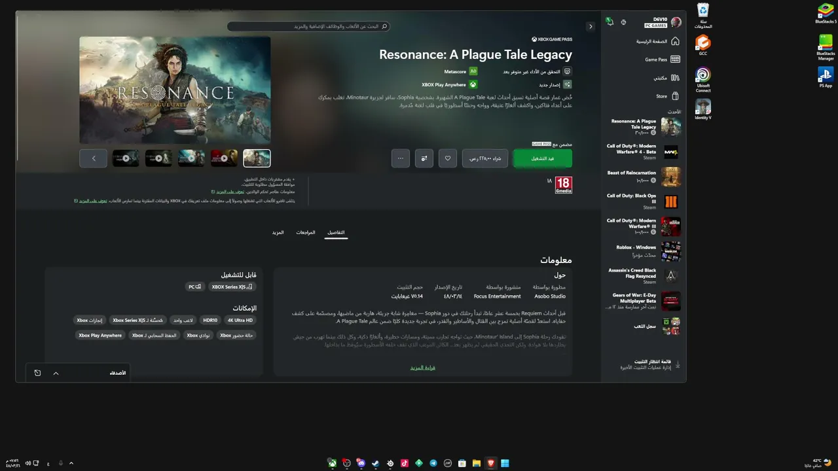
Task: Select the XBOX Series X|S platform chip
Action: pyautogui.click(x=232, y=287)
